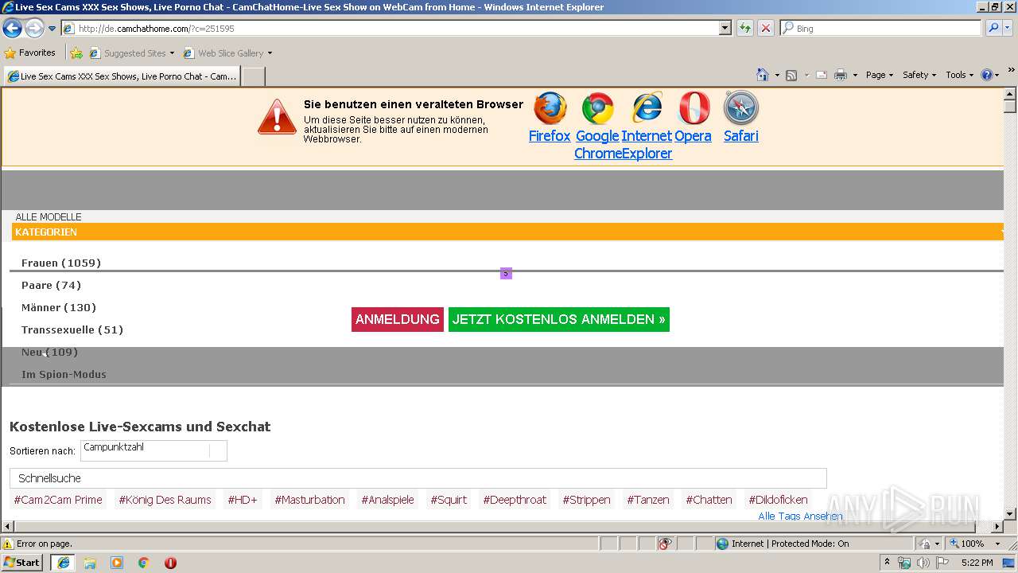Open the Page menu
The image size is (1018, 573).
[x=879, y=75]
